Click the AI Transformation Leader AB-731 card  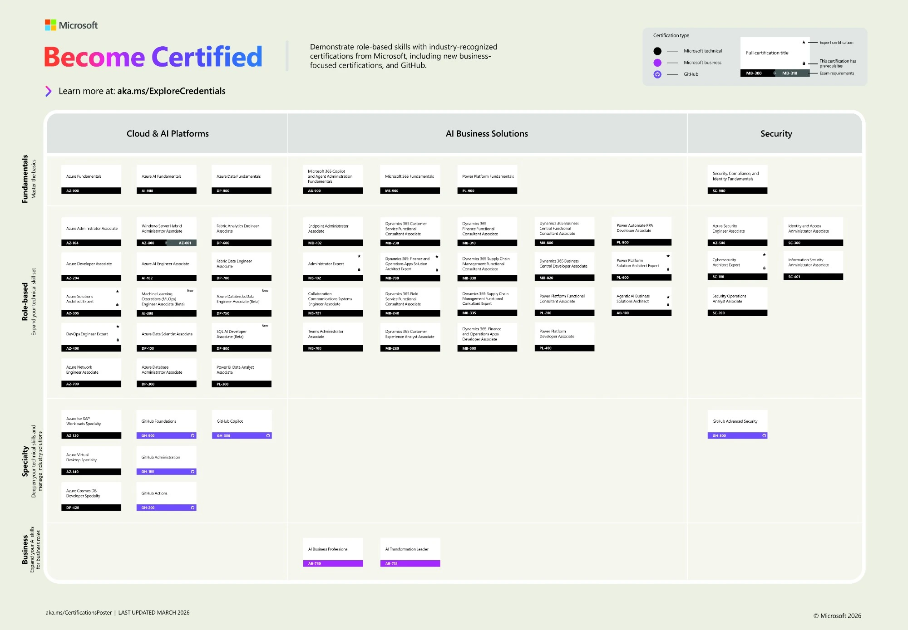click(410, 552)
